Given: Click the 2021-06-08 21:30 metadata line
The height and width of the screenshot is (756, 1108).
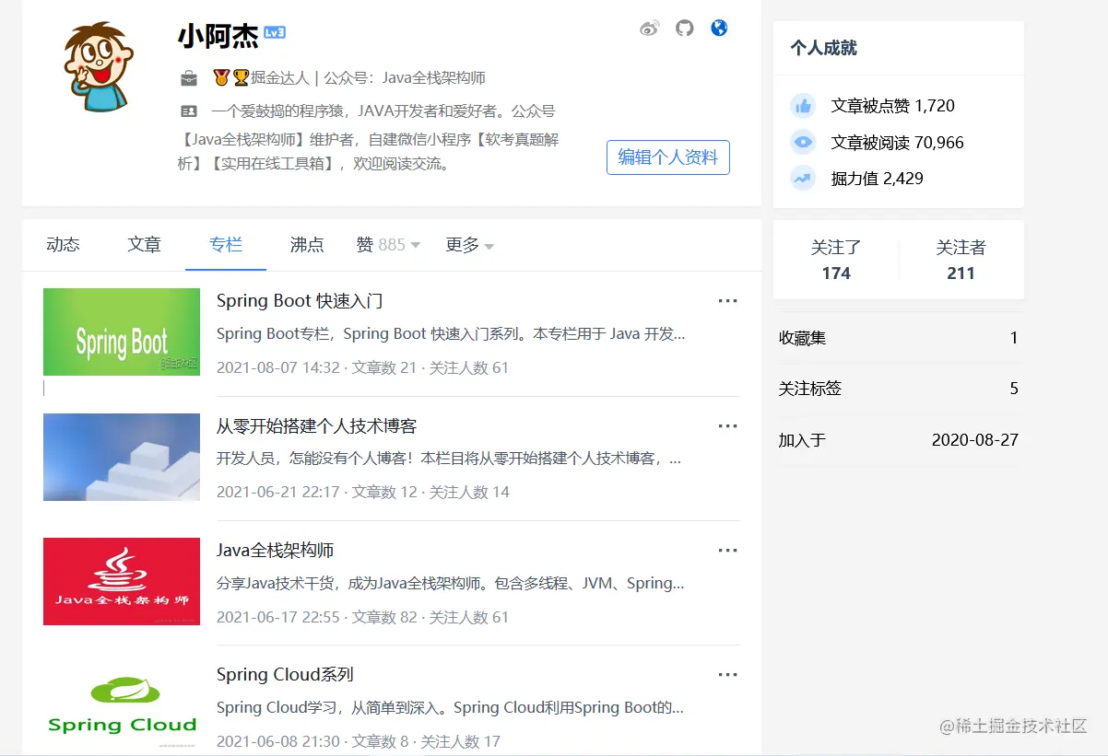Looking at the screenshot, I should tap(359, 741).
